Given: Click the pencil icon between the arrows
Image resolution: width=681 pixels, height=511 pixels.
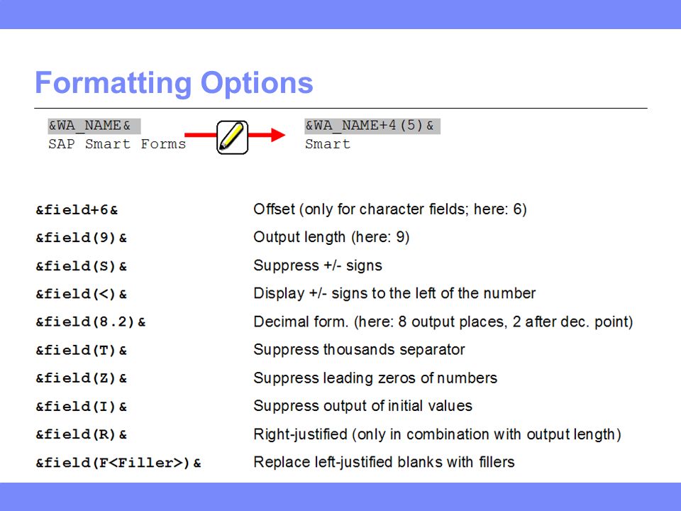Looking at the screenshot, I should pyautogui.click(x=233, y=137).
